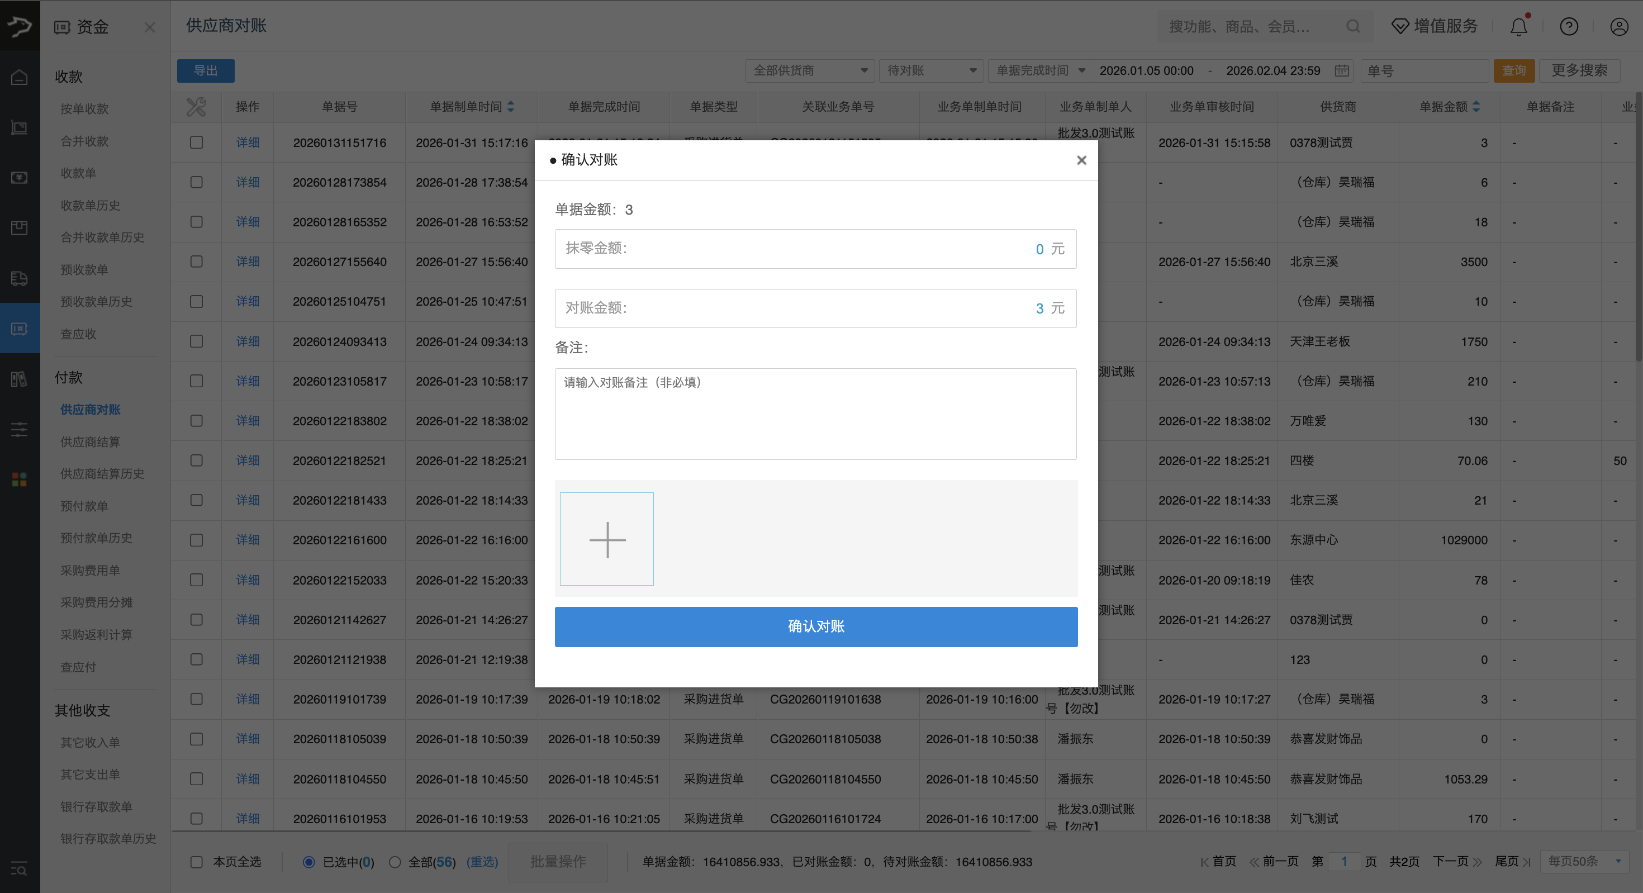Open the 待对账 status dropdown

[930, 71]
